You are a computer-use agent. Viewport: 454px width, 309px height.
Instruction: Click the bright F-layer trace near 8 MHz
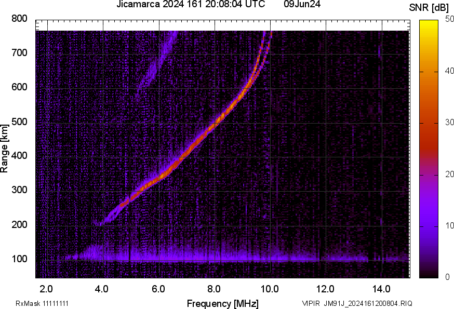click(x=216, y=124)
